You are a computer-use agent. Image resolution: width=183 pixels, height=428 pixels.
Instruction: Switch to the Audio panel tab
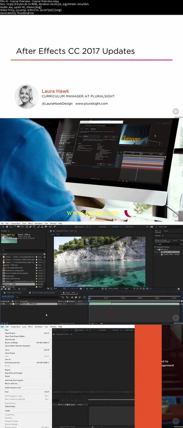coord(165,231)
